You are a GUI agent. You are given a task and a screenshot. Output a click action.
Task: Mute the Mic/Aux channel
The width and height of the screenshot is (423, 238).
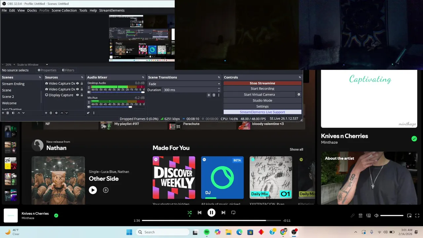coord(89,107)
